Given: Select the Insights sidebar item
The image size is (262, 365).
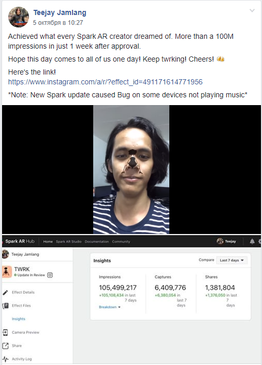Looking at the screenshot, I should [x=19, y=319].
